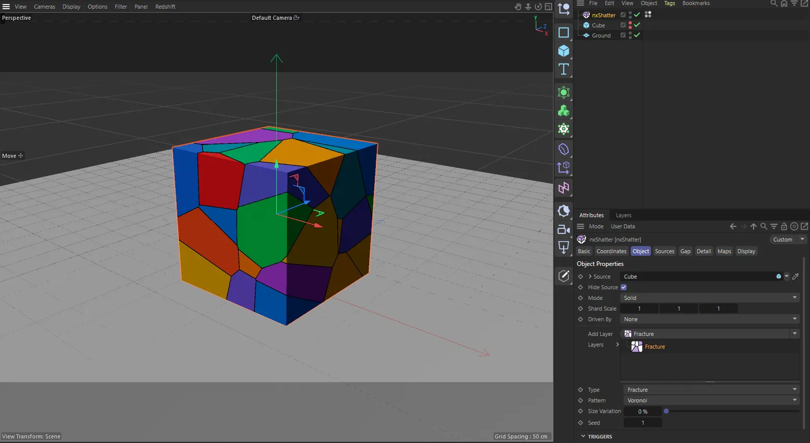
Task: Open the Cameras menu in the viewport
Action: click(45, 7)
